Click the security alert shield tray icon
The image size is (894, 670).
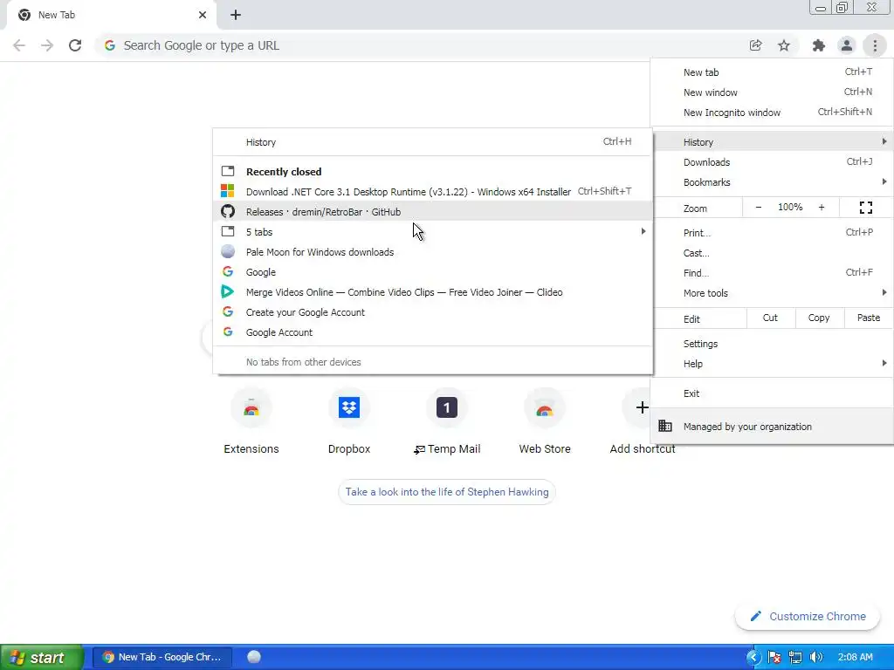coord(774,658)
